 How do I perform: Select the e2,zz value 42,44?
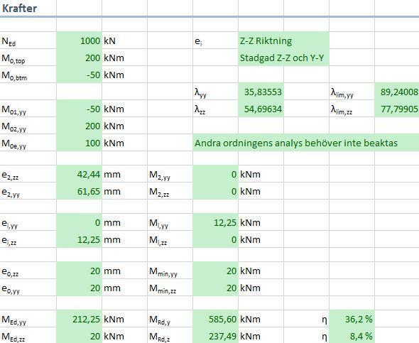click(79, 174)
